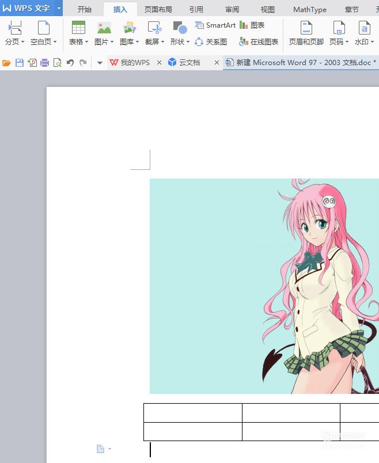
Task: Click the open folder icon in quick toolbar
Action: [6, 63]
